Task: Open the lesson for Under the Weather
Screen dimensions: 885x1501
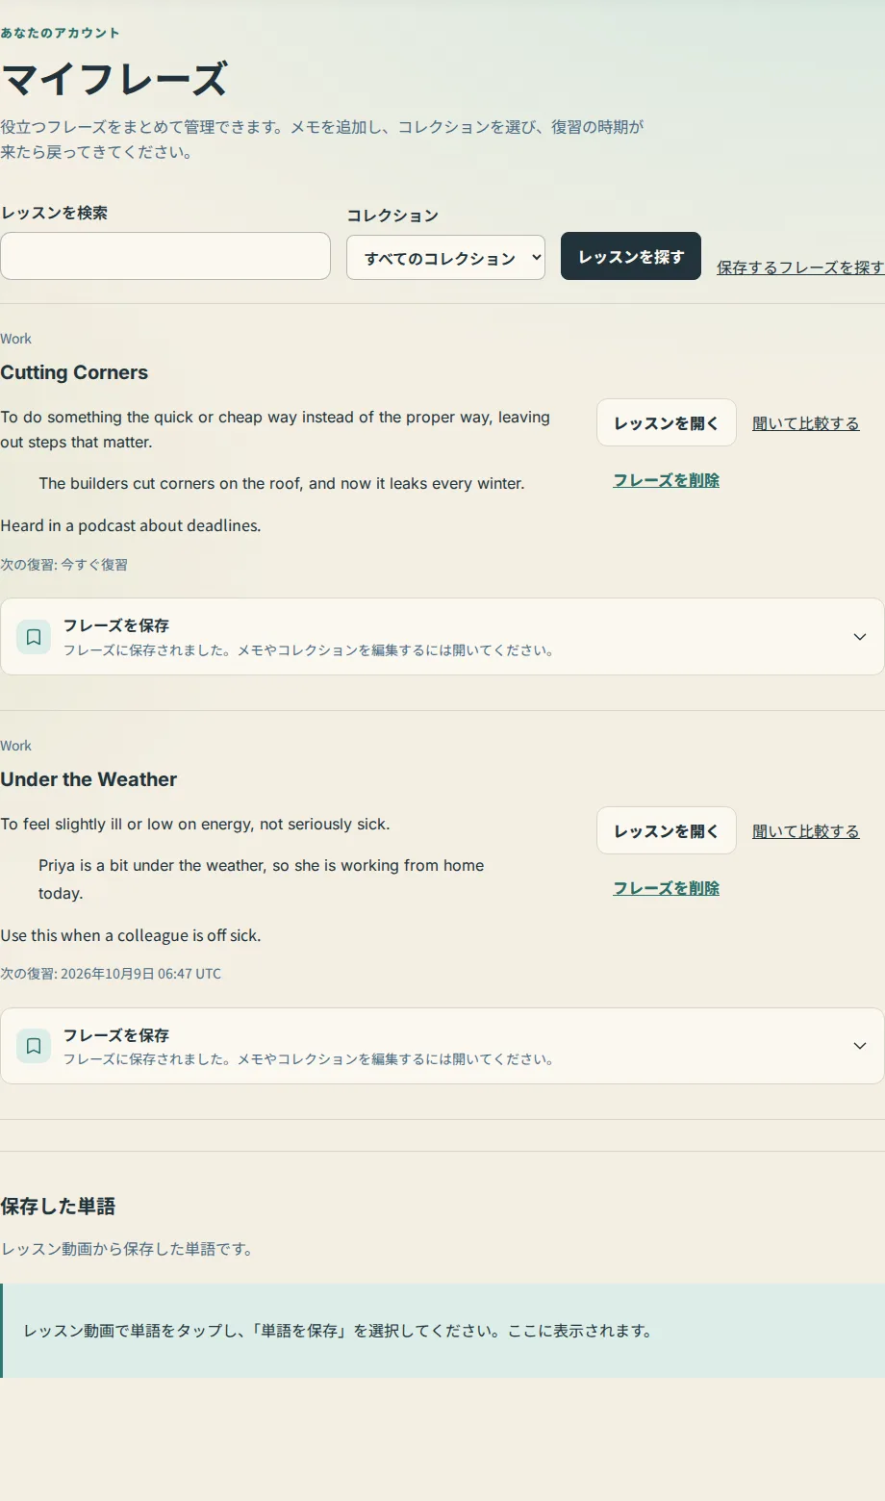Action: (x=667, y=831)
